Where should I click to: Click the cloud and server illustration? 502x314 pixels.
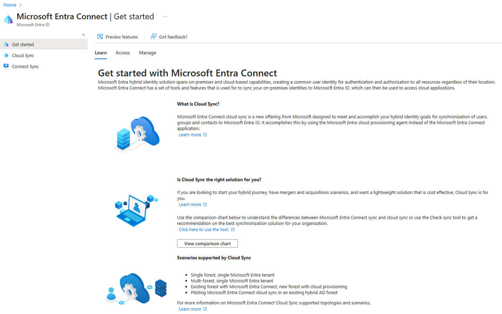point(137,134)
